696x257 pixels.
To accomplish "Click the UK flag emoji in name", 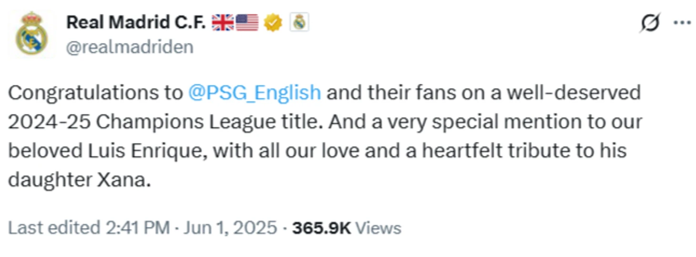I will [223, 22].
